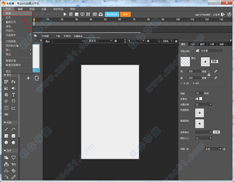The width and height of the screenshot is (234, 182).
Task: Click the Play button in toolbar
Action: 65,14
